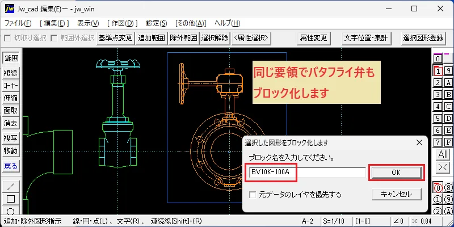The width and height of the screenshot is (454, 227).
Task: Click the 選択図形登録 button
Action: 423,38
